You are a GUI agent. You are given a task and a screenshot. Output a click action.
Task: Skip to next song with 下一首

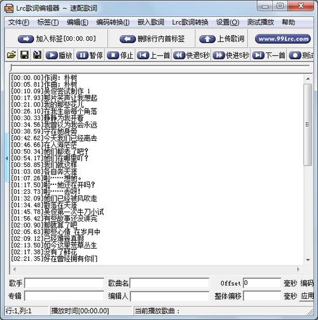click(269, 55)
